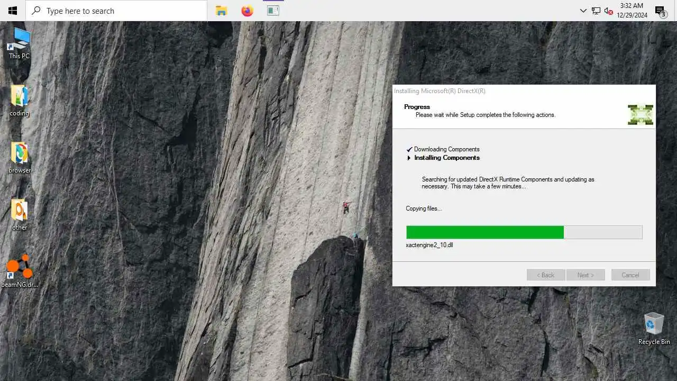Click the Progress heading in the installer
Viewport: 677px width, 381px height.
tap(417, 107)
